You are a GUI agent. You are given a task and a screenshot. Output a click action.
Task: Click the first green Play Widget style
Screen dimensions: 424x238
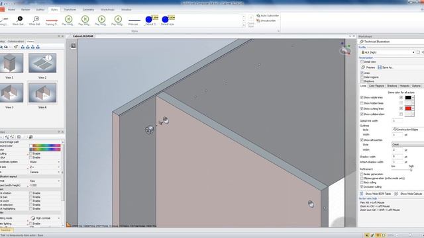click(x=68, y=20)
